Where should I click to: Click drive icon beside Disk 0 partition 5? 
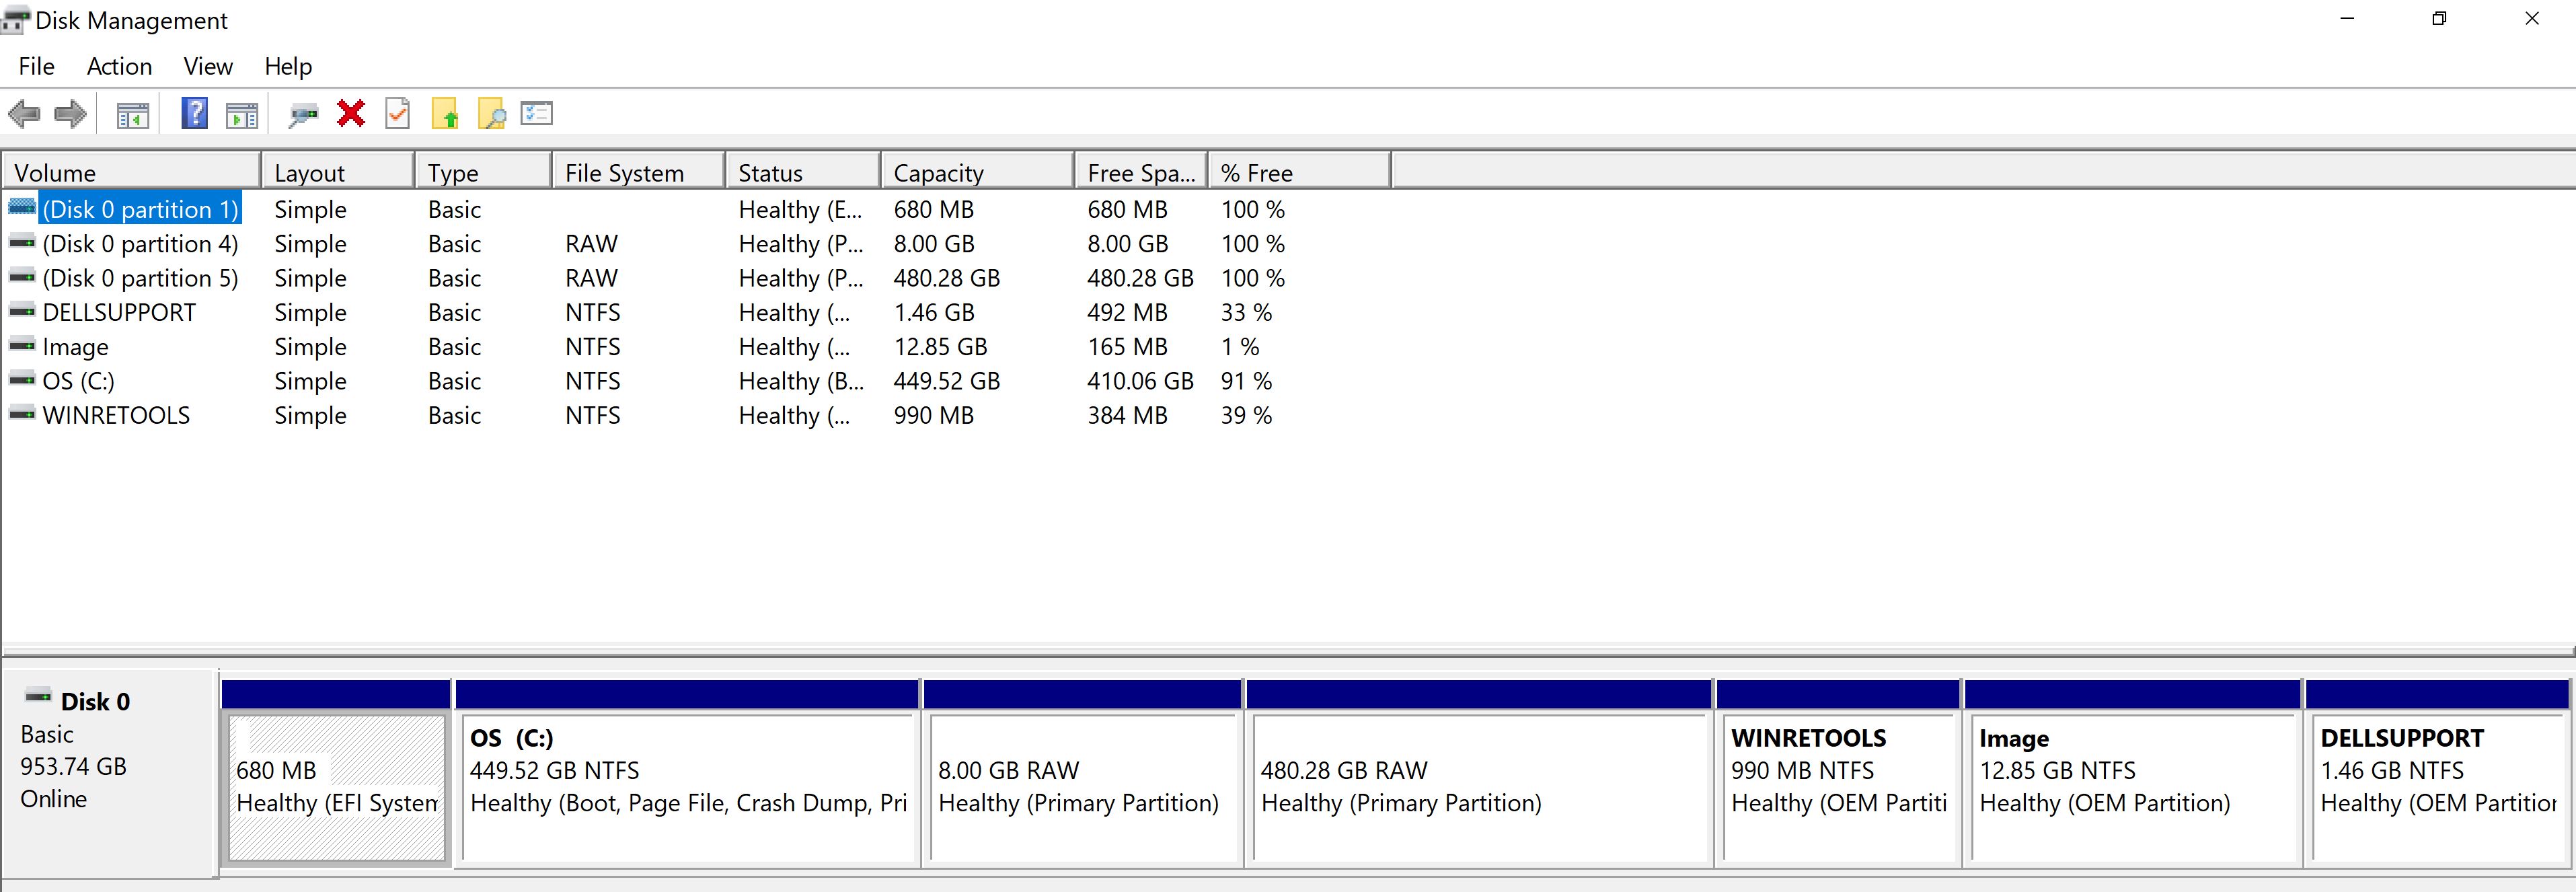click(x=22, y=276)
